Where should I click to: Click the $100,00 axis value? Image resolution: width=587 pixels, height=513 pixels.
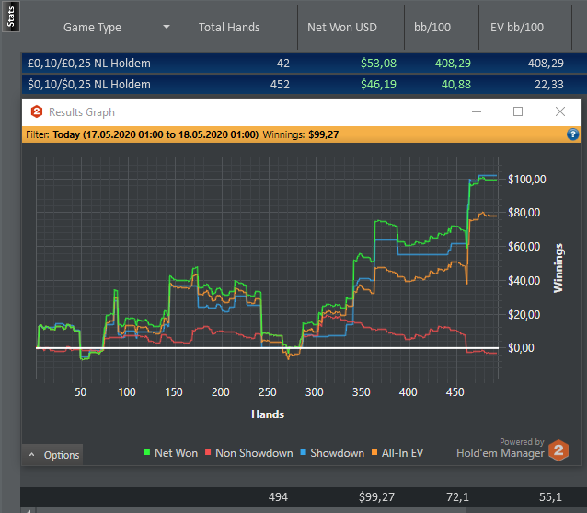526,179
